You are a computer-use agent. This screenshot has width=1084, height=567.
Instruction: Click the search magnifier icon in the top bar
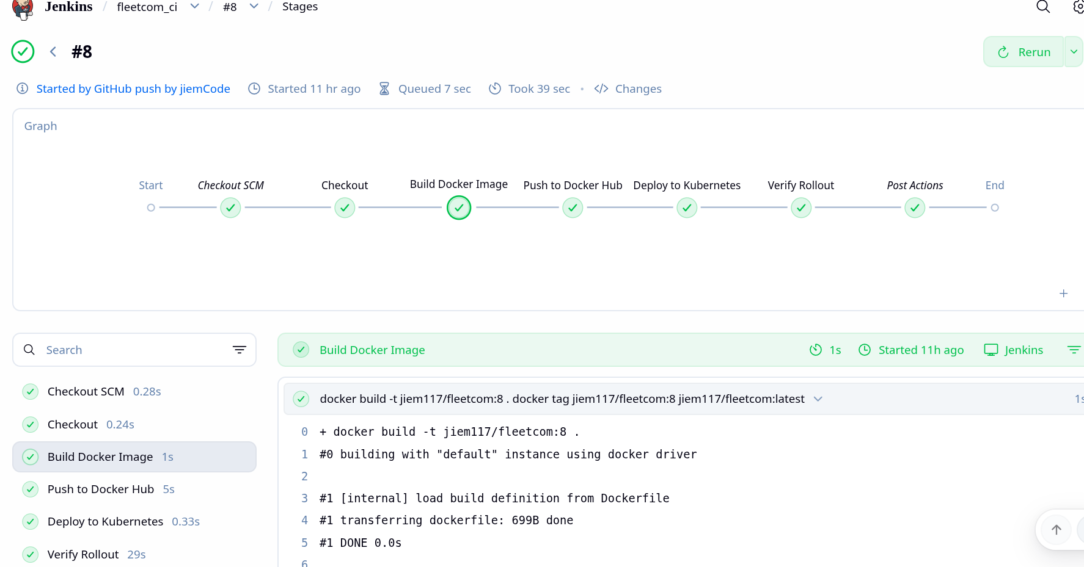tap(1042, 7)
